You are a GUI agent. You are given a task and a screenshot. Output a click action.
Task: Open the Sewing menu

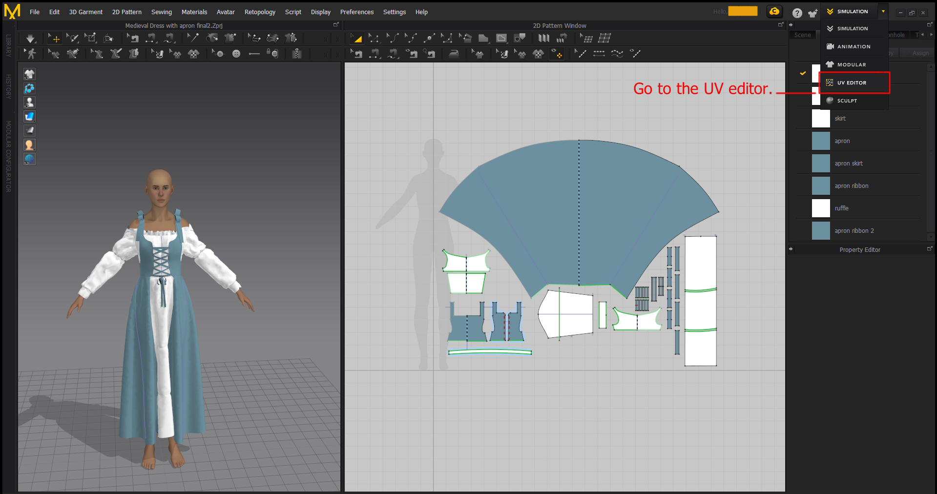[x=161, y=12]
